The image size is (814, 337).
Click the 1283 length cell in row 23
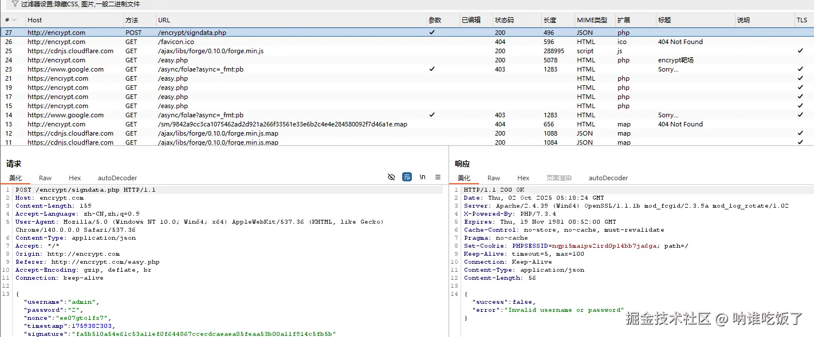[549, 69]
